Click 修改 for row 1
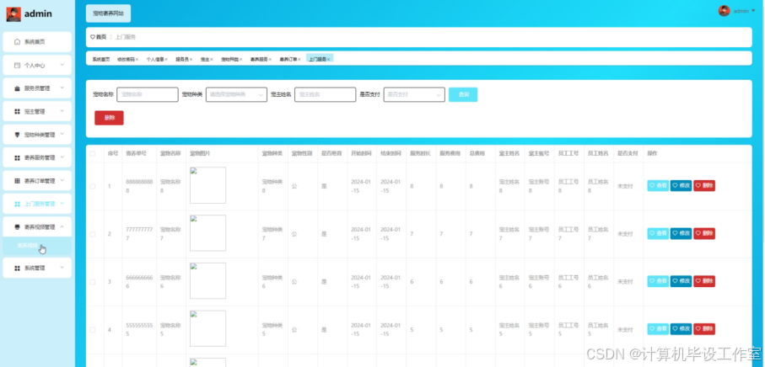This screenshot has width=765, height=367. pyautogui.click(x=681, y=185)
